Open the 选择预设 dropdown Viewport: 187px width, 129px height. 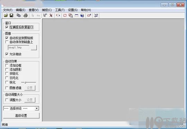21,109
